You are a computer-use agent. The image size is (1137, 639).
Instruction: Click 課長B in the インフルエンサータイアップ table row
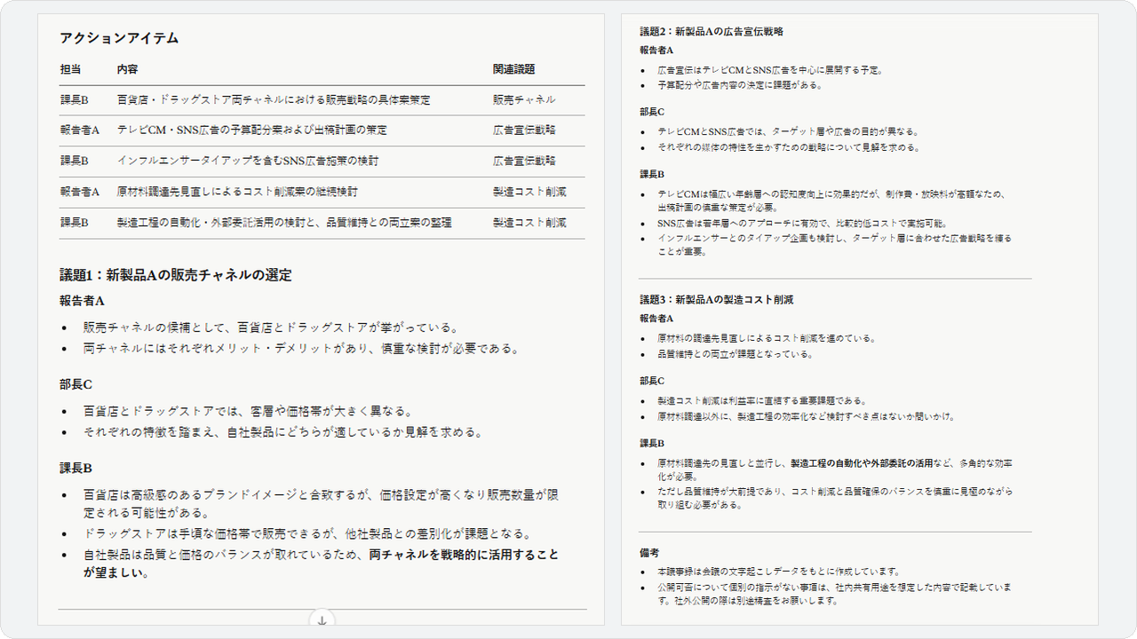point(75,162)
